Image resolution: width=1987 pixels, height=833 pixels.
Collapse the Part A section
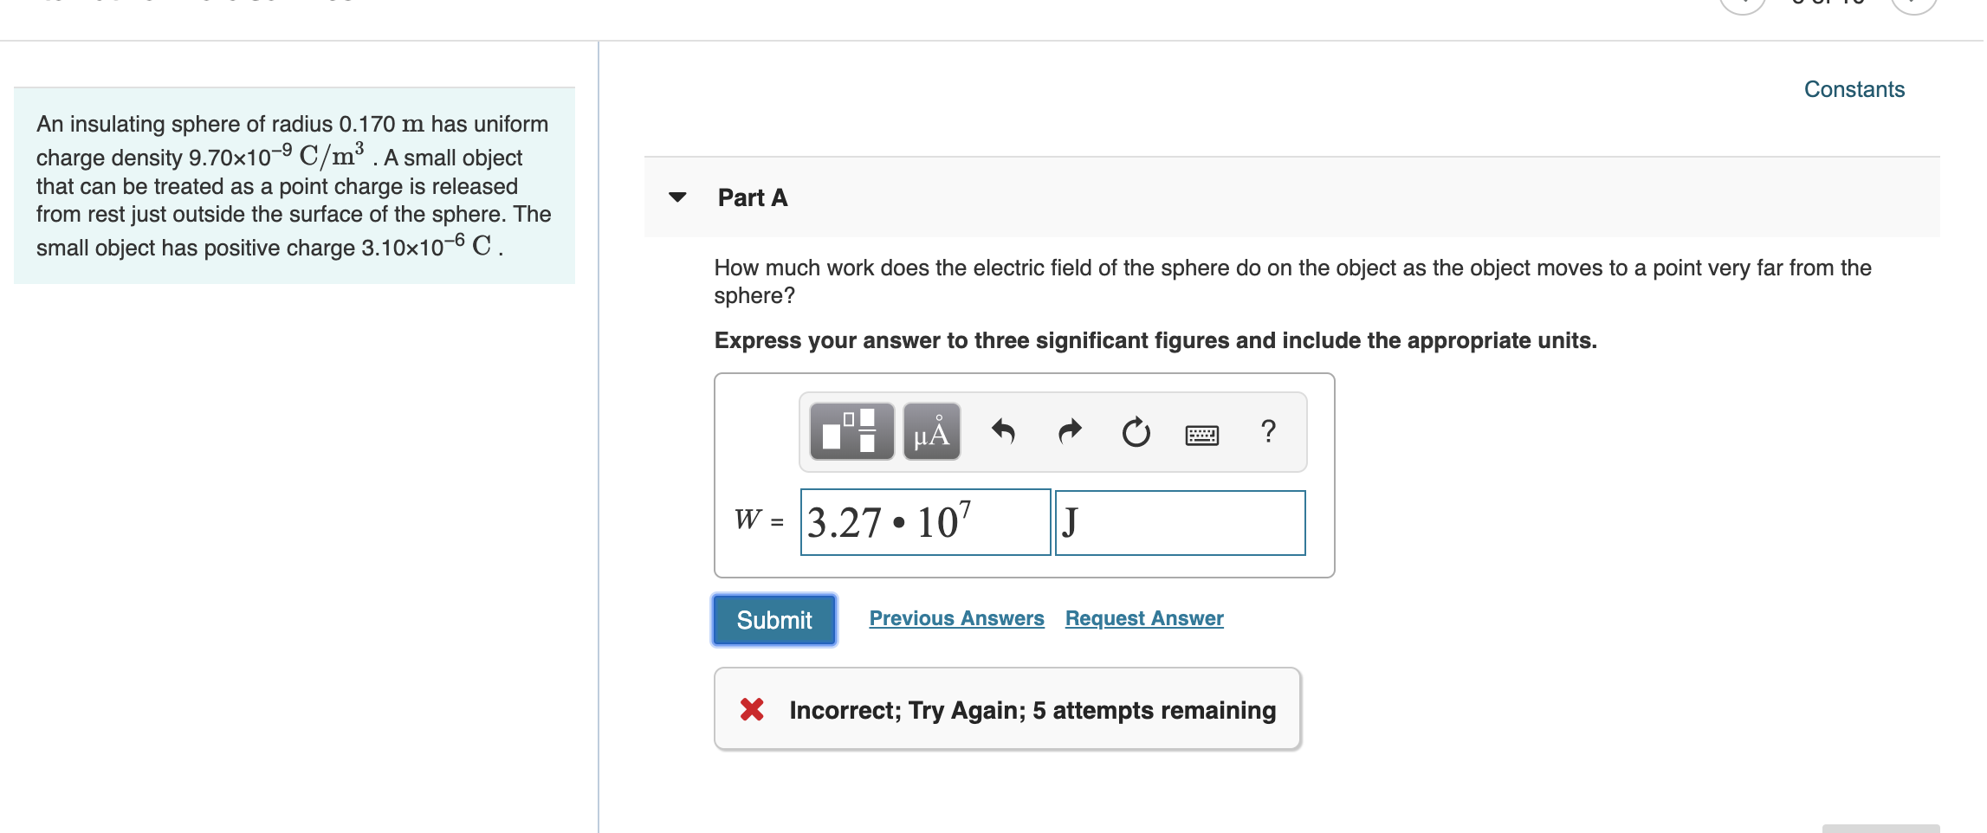[677, 197]
